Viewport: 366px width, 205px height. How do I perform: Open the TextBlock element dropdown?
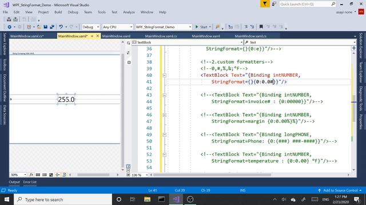coord(188,42)
